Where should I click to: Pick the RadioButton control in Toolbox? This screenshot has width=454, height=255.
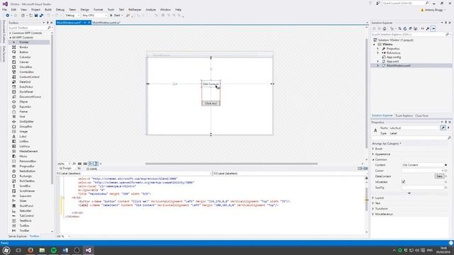pyautogui.click(x=27, y=171)
